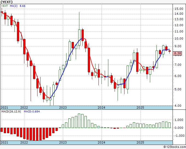
Task: Click the 8.38 current price tag
Action: point(177,53)
